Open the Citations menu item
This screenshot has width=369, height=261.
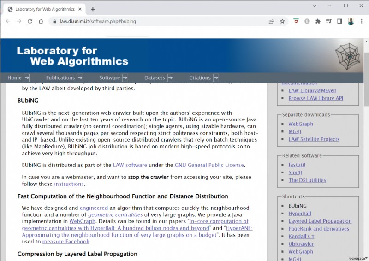pyautogui.click(x=200, y=77)
